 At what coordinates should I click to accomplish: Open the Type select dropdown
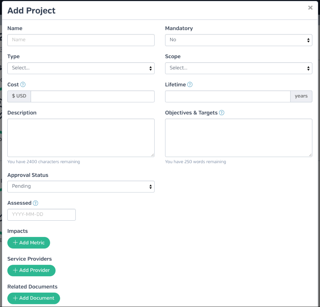pos(81,68)
